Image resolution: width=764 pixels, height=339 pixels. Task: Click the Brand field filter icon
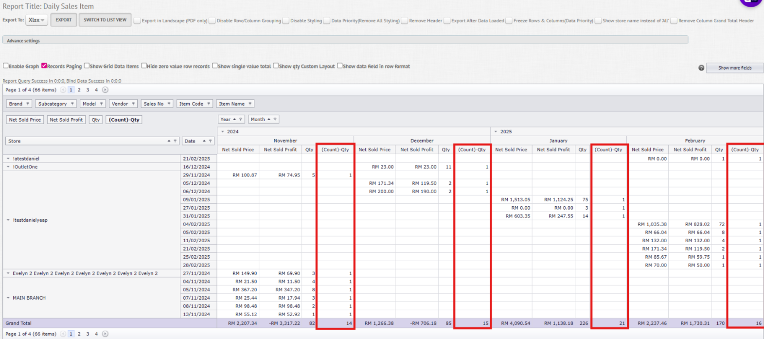[28, 104]
